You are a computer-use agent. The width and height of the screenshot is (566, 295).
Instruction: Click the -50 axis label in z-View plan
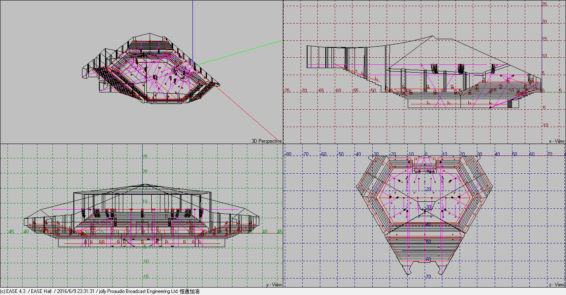tap(341, 154)
